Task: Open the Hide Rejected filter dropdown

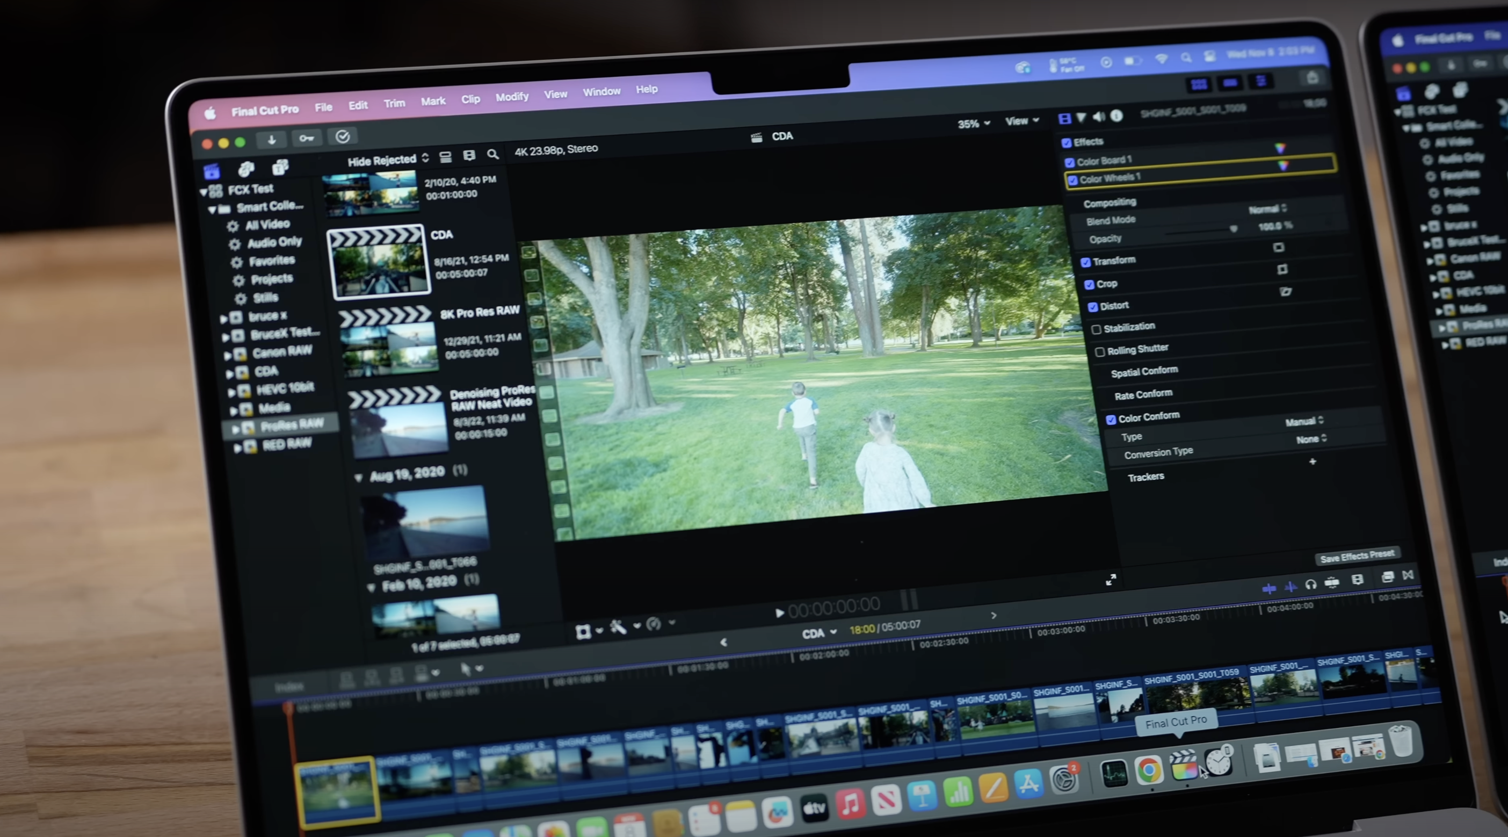Action: pyautogui.click(x=389, y=160)
